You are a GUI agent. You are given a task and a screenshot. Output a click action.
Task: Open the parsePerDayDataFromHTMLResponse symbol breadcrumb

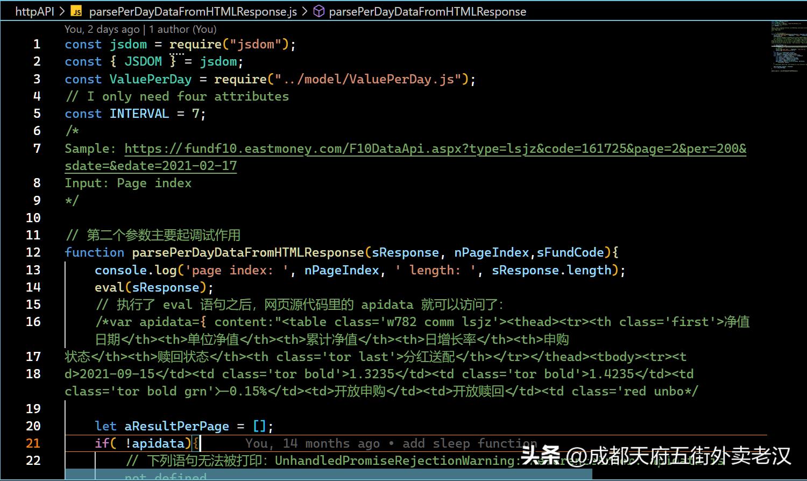point(428,11)
